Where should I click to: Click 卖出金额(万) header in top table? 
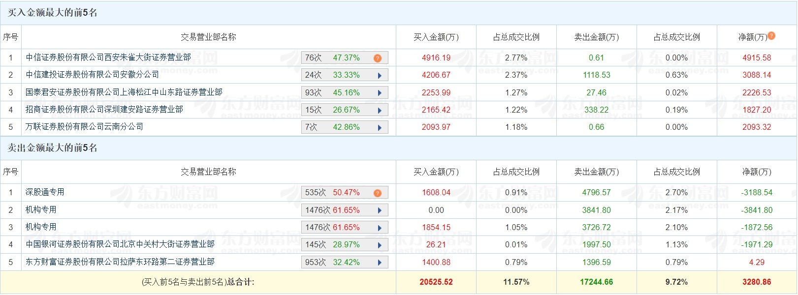(x=597, y=37)
